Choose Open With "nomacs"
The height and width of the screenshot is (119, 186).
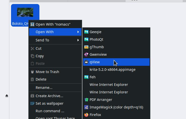pos(55,24)
